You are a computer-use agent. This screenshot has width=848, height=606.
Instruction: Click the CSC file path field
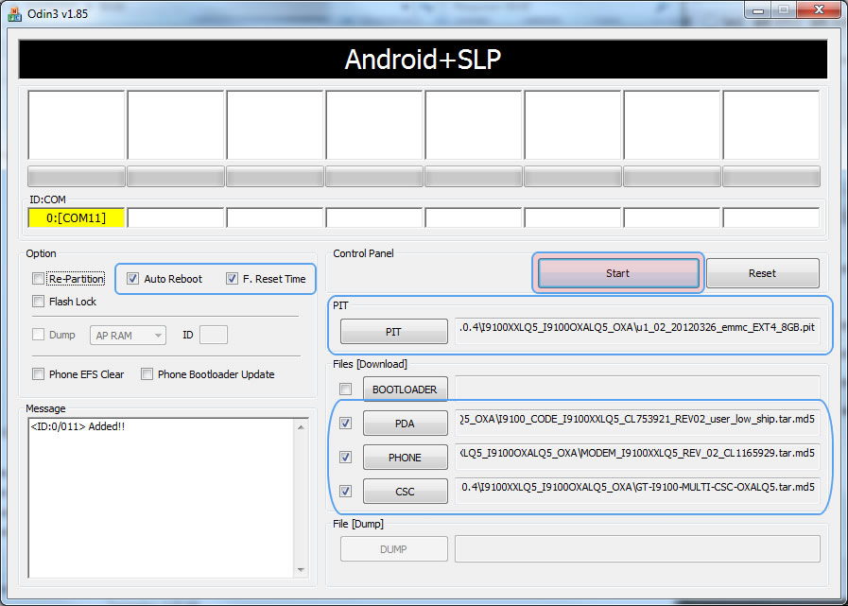click(x=637, y=491)
